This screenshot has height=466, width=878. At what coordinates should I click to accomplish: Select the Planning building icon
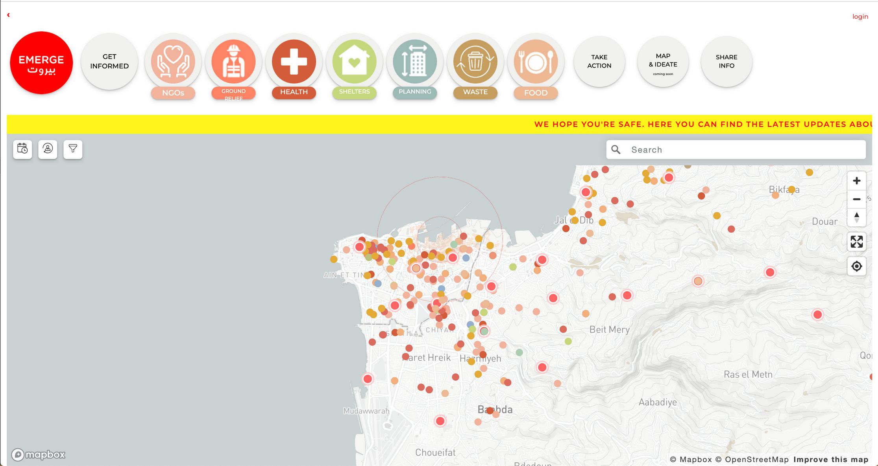(x=415, y=62)
